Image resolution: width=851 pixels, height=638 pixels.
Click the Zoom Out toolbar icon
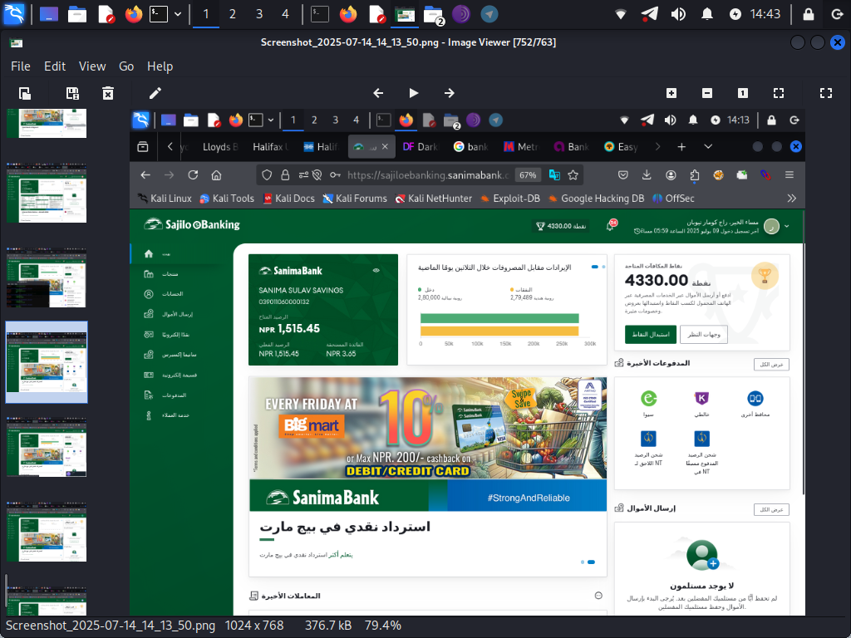tap(707, 93)
